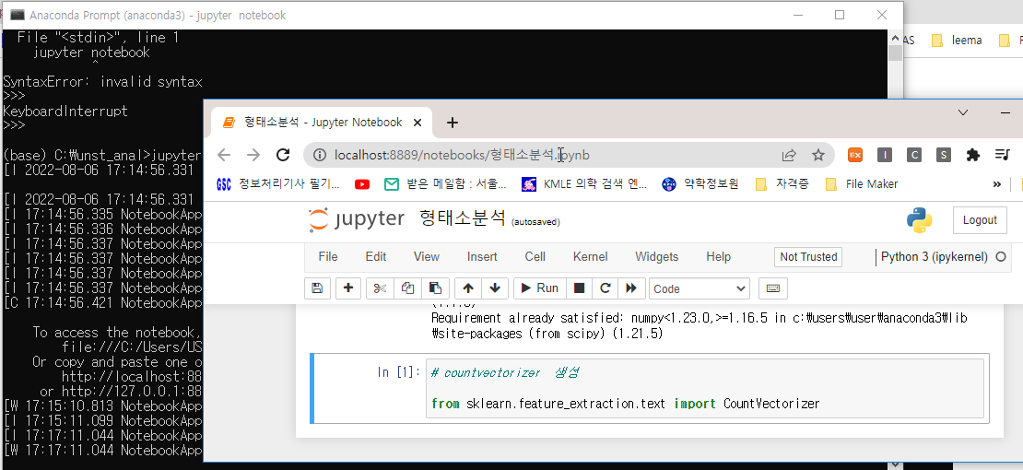The image size is (1023, 470).
Task: Open the 받은 메일함 bookmark
Action: (x=446, y=184)
